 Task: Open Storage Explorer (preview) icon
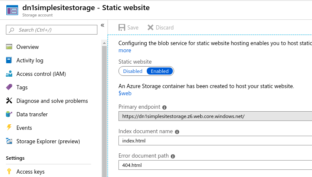[9, 141]
